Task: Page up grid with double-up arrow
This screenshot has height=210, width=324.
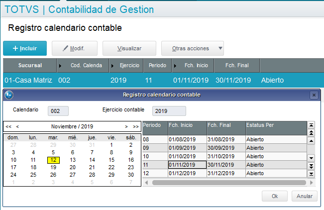Action: coord(311,133)
